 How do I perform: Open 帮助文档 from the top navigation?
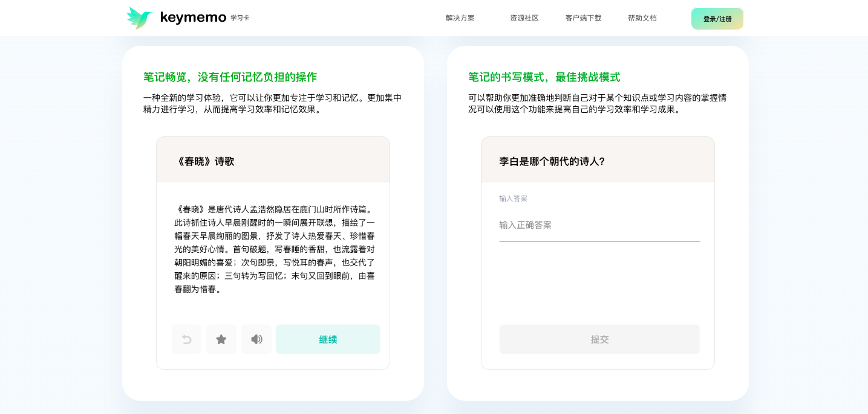coord(642,18)
